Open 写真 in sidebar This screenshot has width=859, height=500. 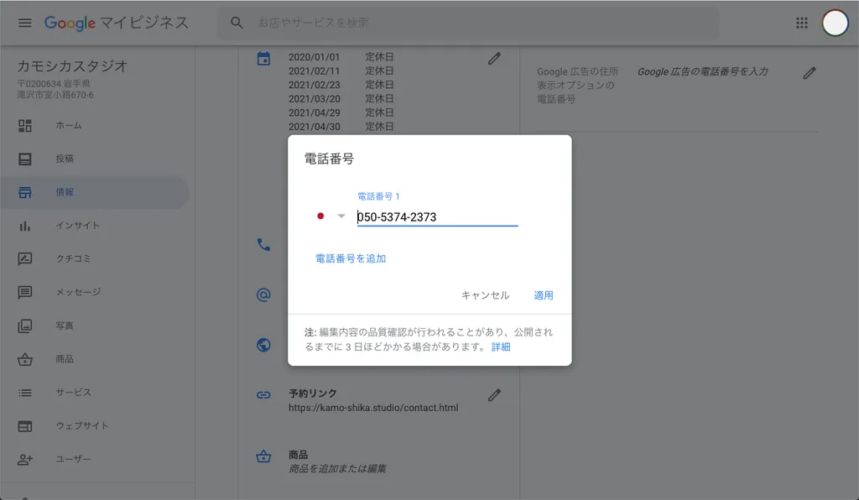[x=94, y=326]
